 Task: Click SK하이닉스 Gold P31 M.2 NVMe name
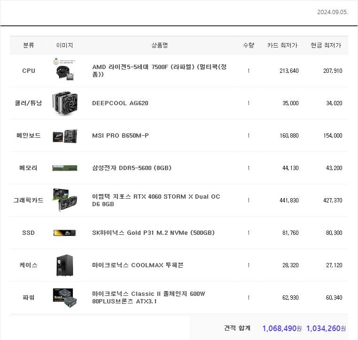point(153,232)
